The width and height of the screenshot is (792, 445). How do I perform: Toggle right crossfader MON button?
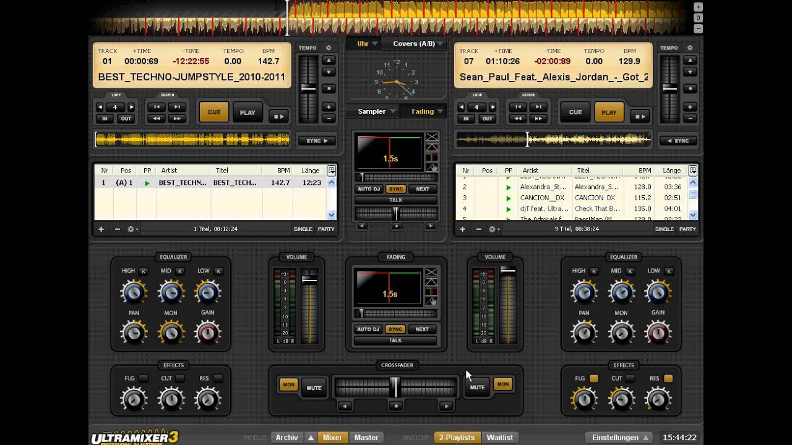tap(503, 384)
